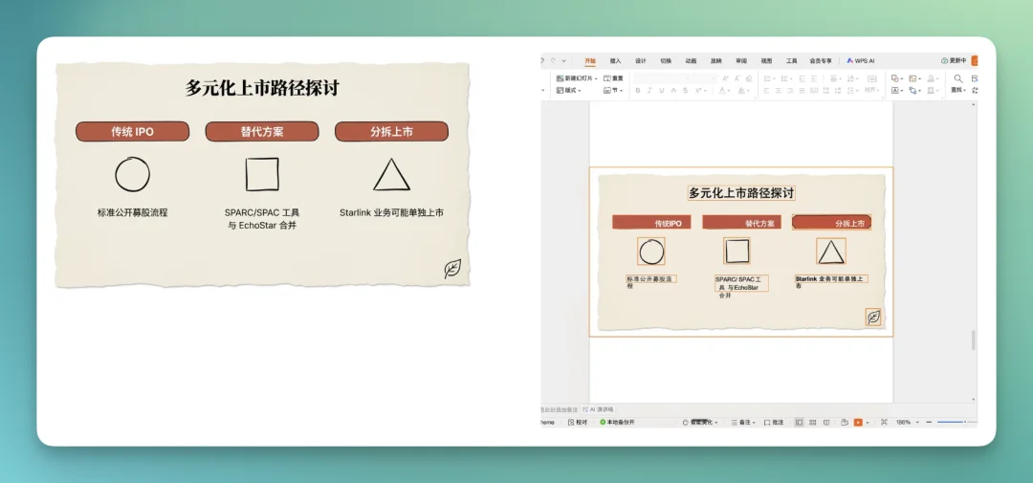Click the fit-to-window icon near zoom percent
This screenshot has width=1033, height=483.
884,423
